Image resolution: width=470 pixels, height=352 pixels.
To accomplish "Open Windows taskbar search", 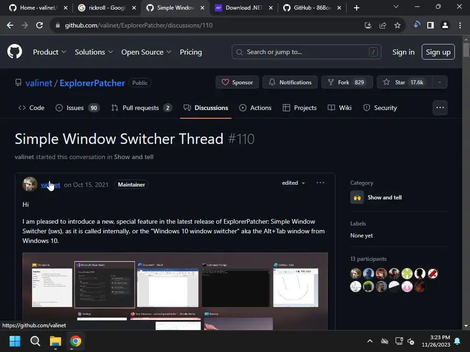I will pos(35,341).
